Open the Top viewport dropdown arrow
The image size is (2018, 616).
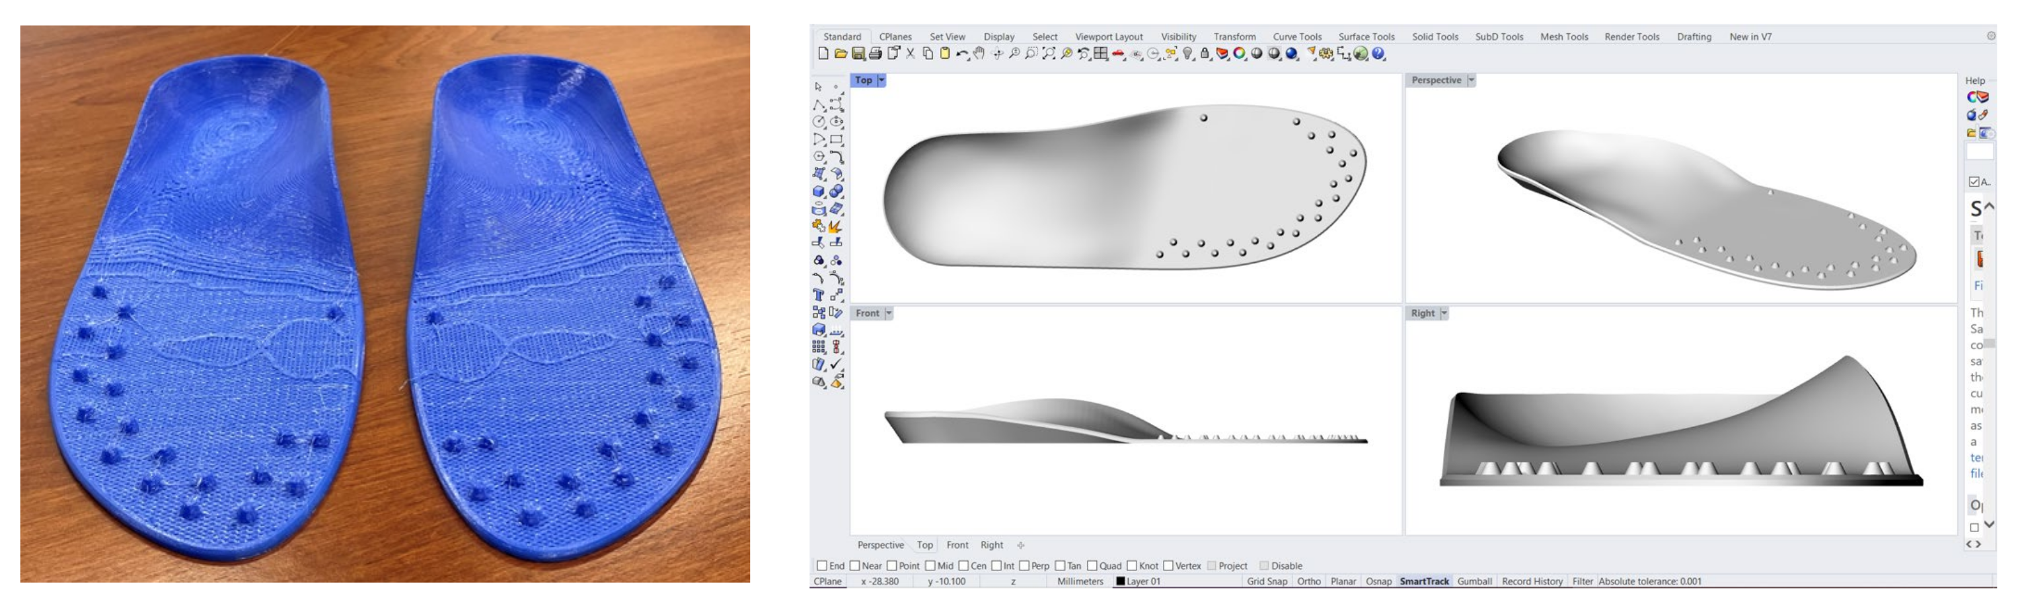click(x=881, y=81)
